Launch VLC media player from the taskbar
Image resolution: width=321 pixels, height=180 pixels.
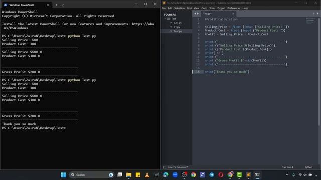point(147,175)
